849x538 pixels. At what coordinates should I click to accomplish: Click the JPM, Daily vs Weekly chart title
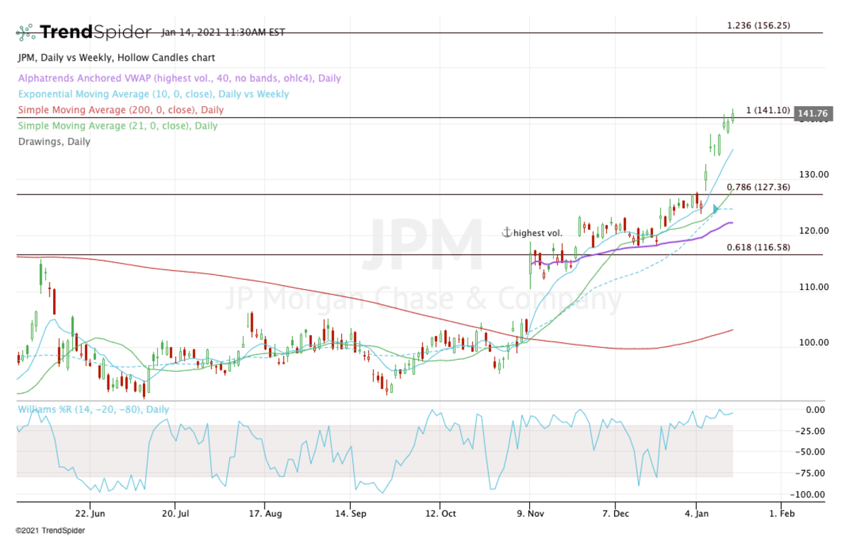pyautogui.click(x=117, y=57)
